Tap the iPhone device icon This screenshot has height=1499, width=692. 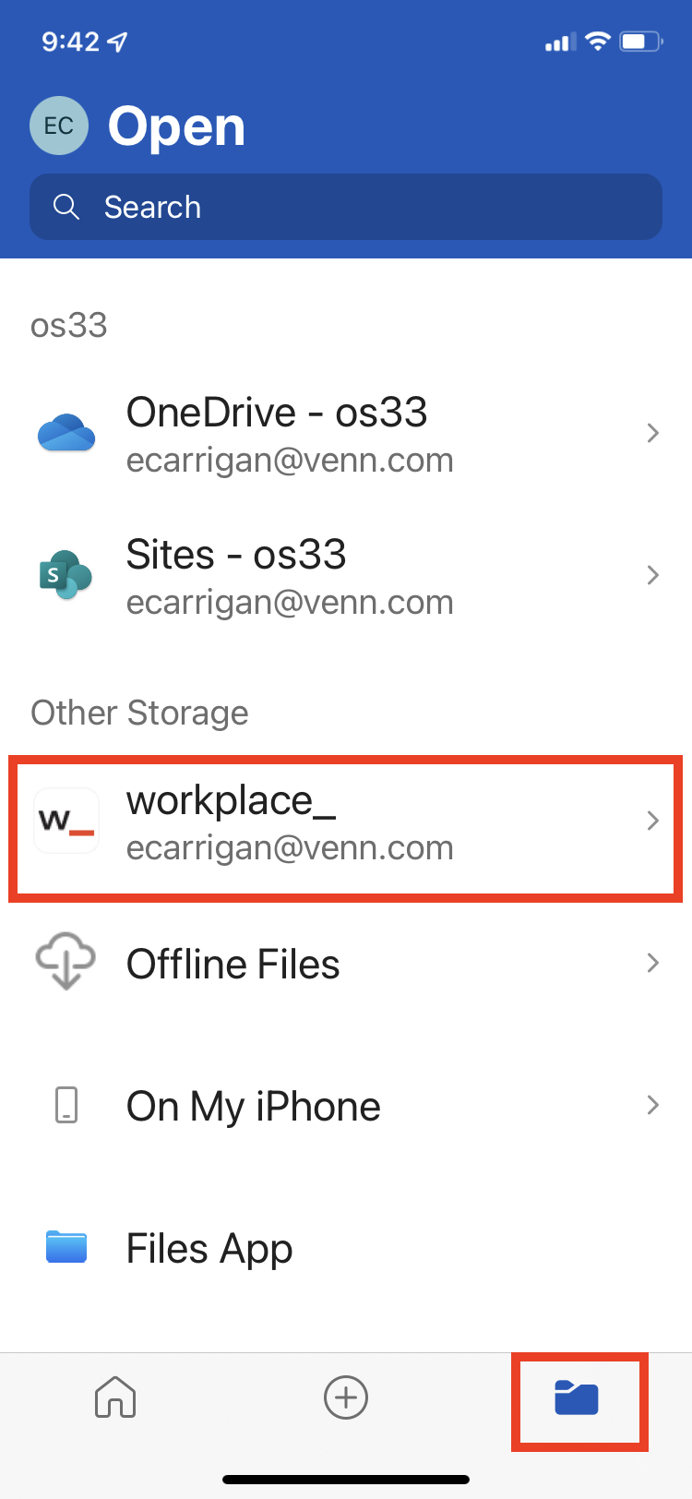click(66, 1105)
